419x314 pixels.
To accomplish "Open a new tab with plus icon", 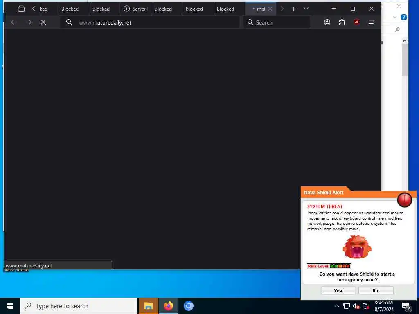I will click(293, 9).
